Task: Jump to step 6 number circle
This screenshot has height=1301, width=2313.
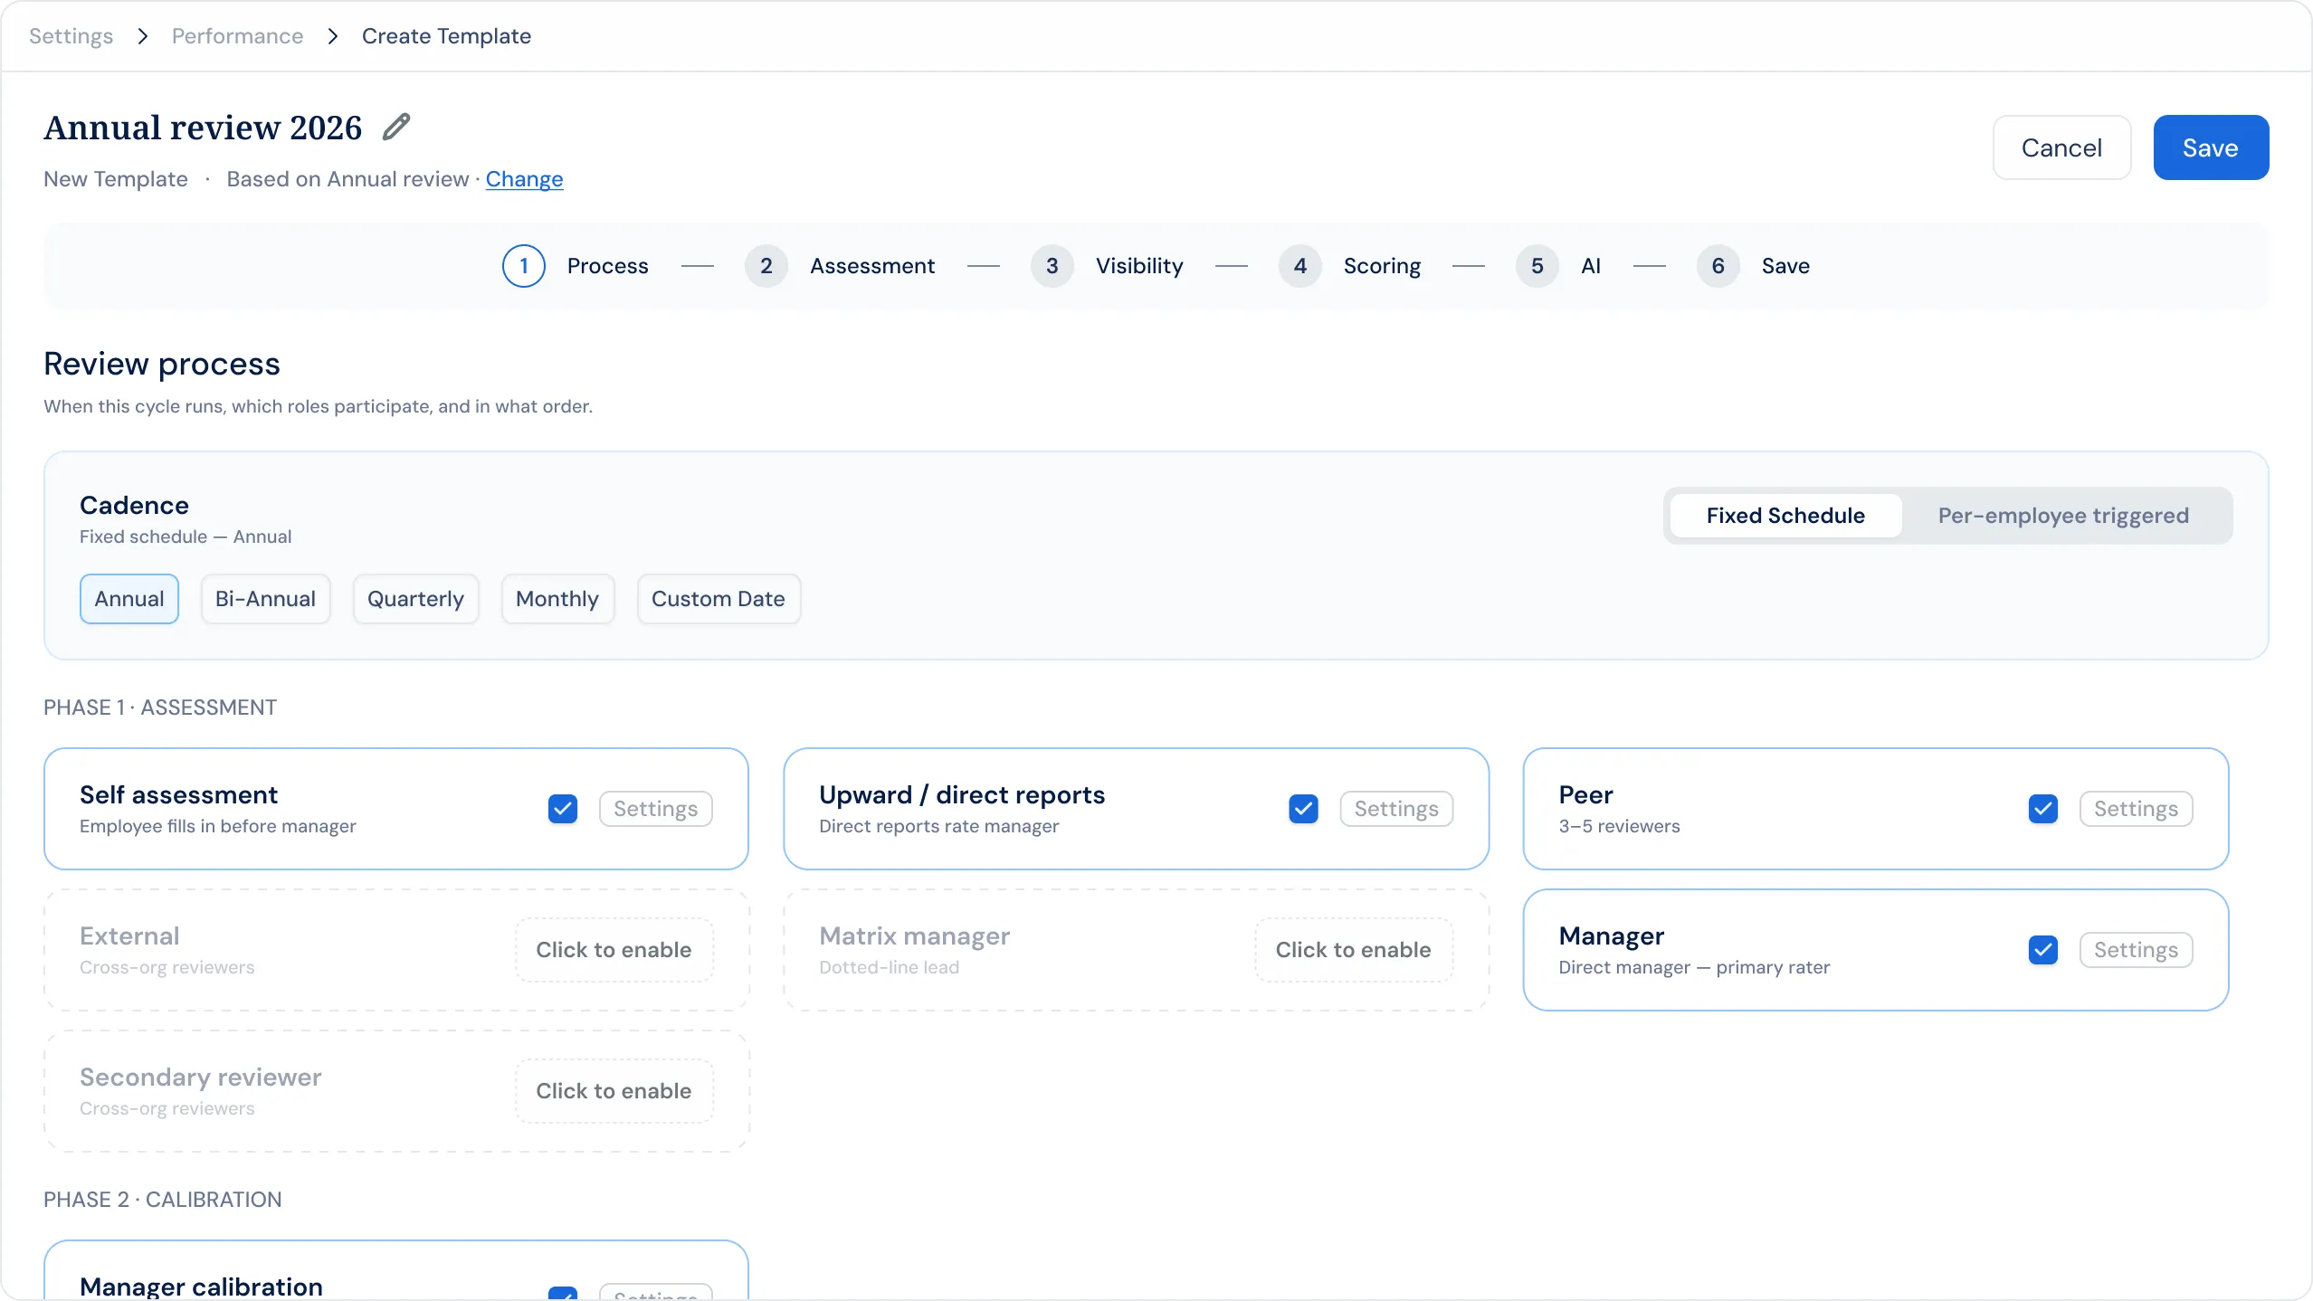Action: tap(1718, 266)
